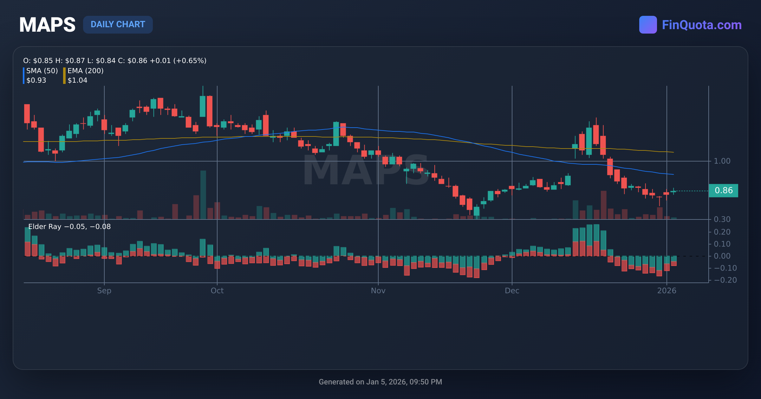Click the generated timestamp at the bottom

coord(380,382)
